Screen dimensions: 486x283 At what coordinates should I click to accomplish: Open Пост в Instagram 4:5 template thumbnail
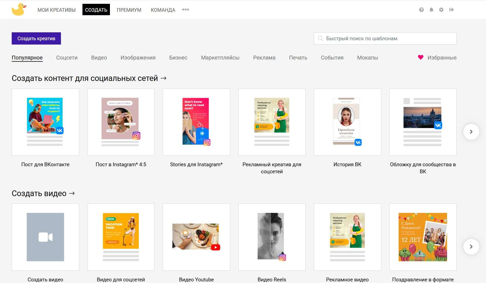pyautogui.click(x=121, y=122)
